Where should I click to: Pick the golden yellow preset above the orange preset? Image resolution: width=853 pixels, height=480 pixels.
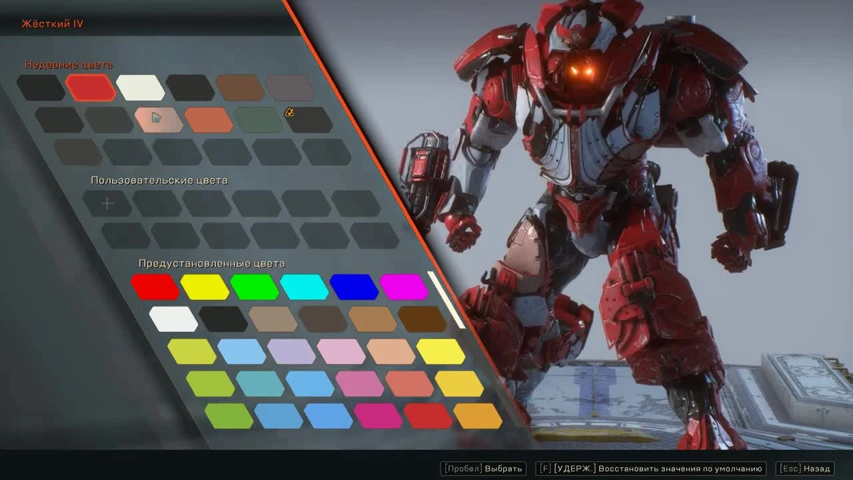(x=460, y=383)
